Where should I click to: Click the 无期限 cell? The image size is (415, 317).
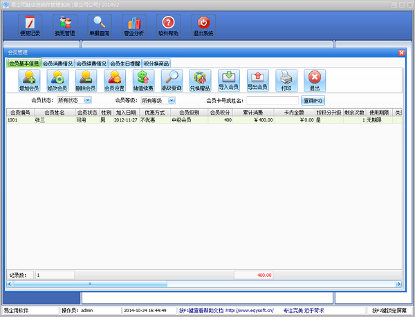(379, 120)
